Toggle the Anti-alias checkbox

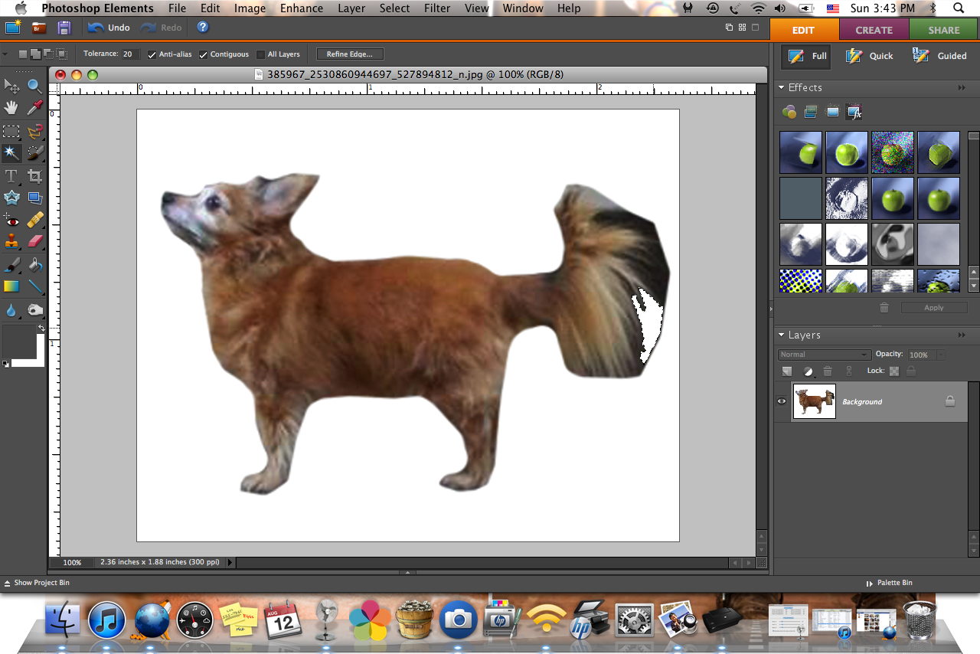152,54
